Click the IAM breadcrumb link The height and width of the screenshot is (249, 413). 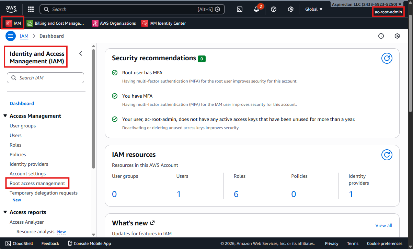click(x=24, y=36)
